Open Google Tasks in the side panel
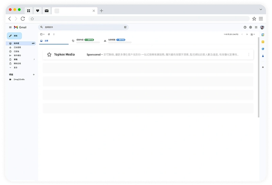This screenshot has height=185, width=272. click(x=263, y=49)
